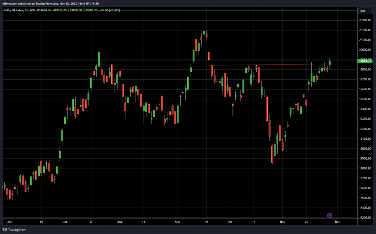Click the Dec label on time axis

point(337,222)
